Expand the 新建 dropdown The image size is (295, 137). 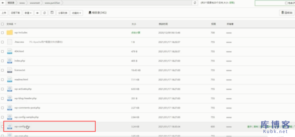(x=28, y=13)
